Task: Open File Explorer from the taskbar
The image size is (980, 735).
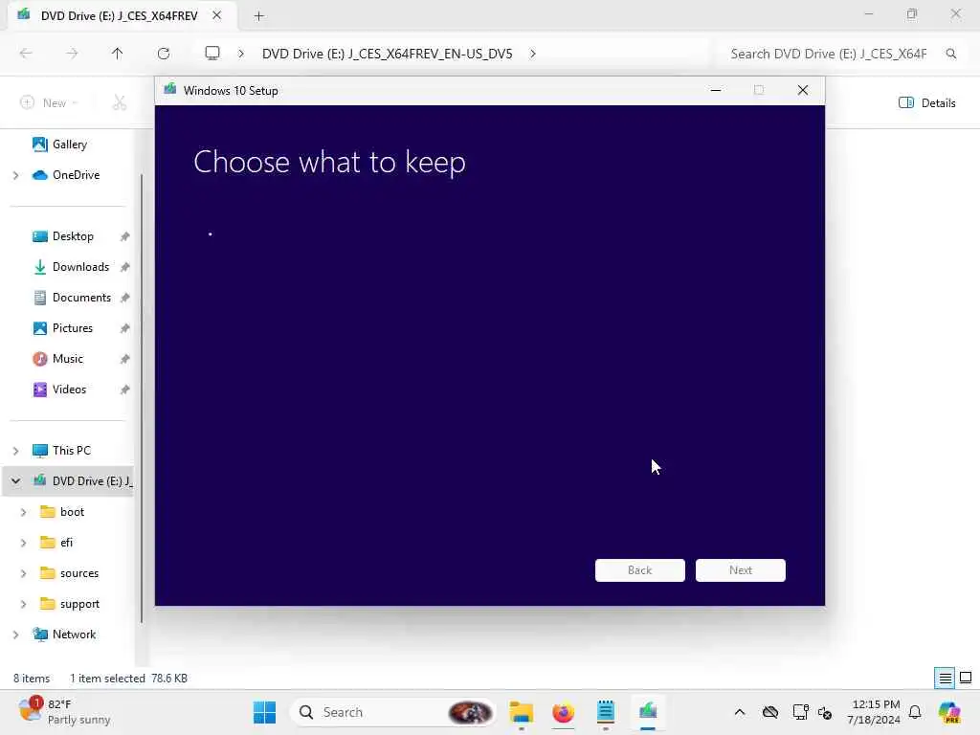Action: pos(521,712)
